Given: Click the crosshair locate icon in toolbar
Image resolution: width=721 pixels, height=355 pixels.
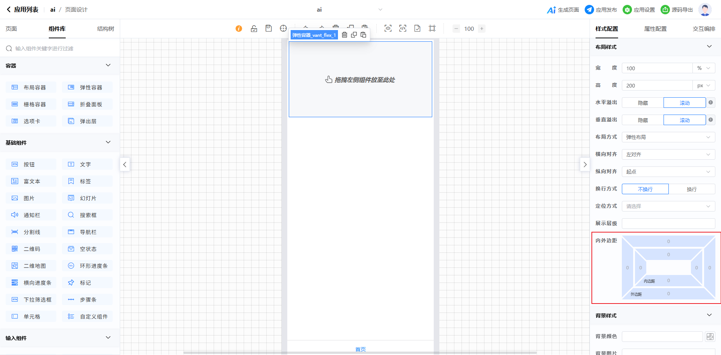Looking at the screenshot, I should click(283, 29).
